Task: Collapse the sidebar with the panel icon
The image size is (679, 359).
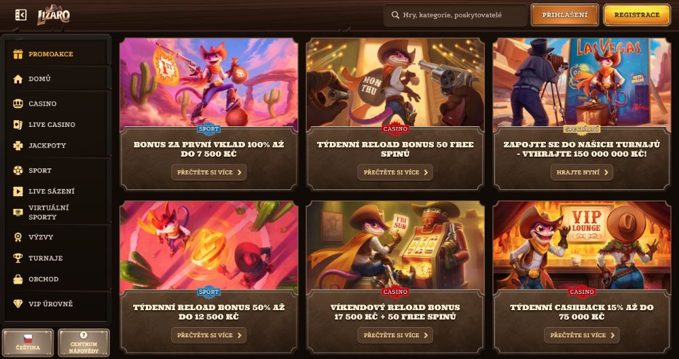Action: pos(20,15)
